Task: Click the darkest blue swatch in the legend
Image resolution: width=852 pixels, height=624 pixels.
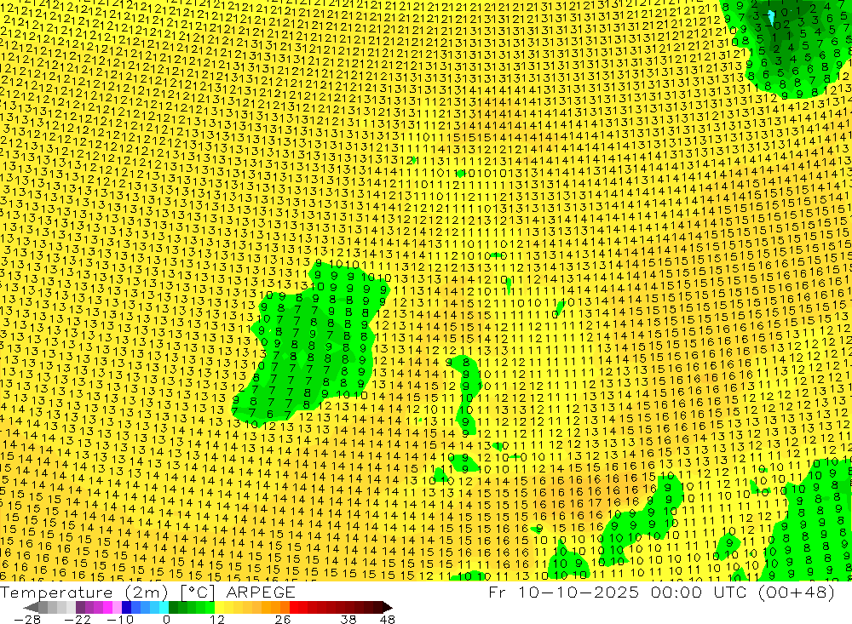Action: click(126, 607)
